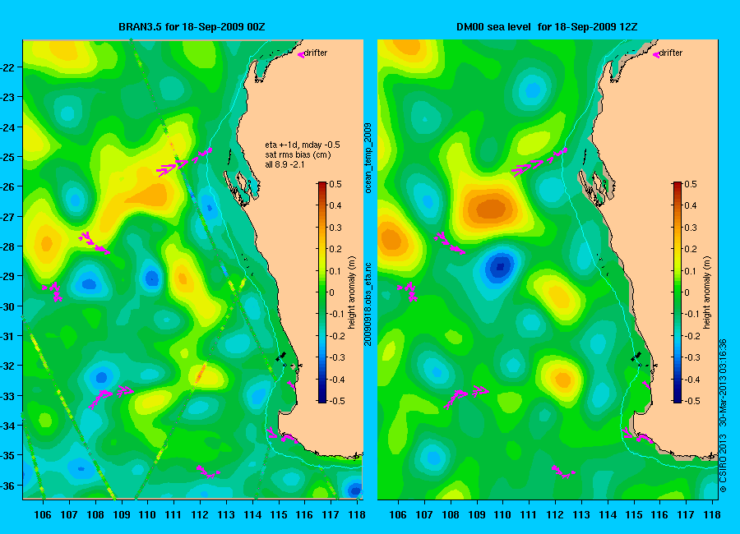
Task: Click the vertical "20090918.obs_eta.nc" filename text
Action: coord(368,305)
